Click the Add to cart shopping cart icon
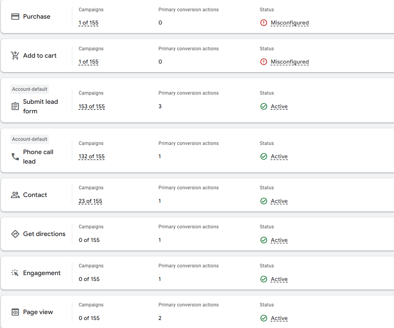The image size is (394, 328). (15, 55)
